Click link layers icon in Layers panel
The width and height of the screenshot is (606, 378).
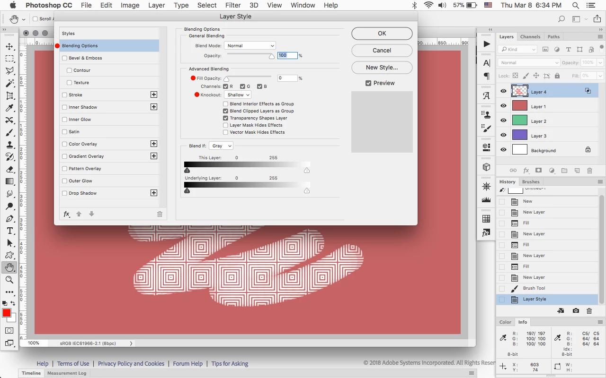(x=513, y=171)
